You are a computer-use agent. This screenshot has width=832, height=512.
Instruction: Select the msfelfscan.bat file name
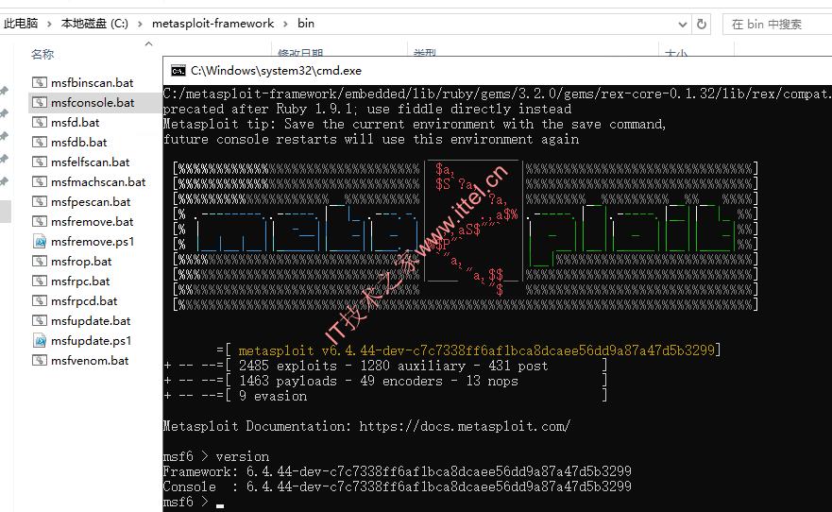pos(91,162)
